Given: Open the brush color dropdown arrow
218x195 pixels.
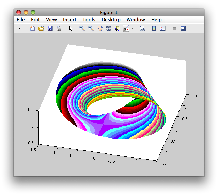Looking at the screenshot, I should [133, 28].
